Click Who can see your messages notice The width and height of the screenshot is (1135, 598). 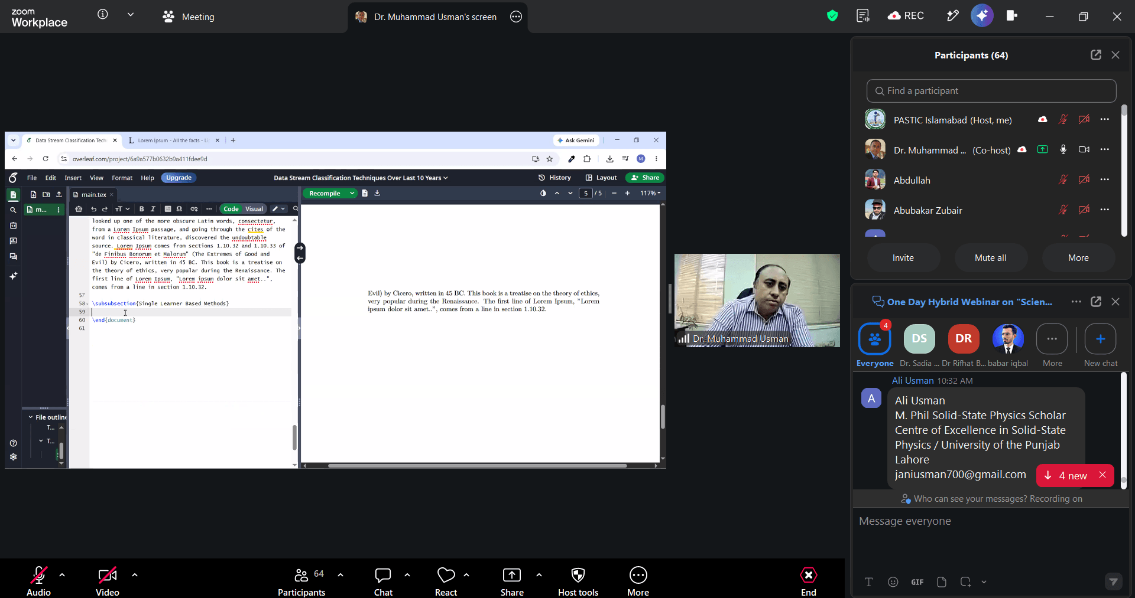992,499
